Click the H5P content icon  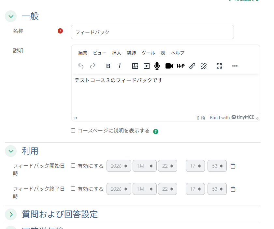point(181,66)
